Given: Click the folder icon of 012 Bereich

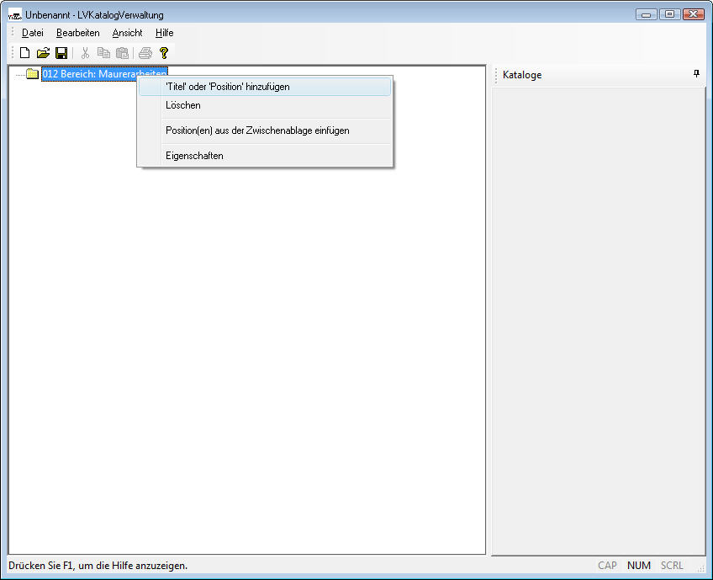Looking at the screenshot, I should 32,73.
